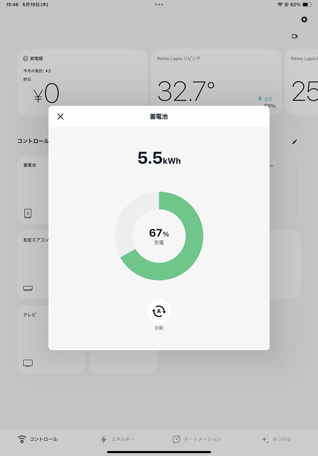
Task: Open the みつける tab
Action: click(x=276, y=439)
